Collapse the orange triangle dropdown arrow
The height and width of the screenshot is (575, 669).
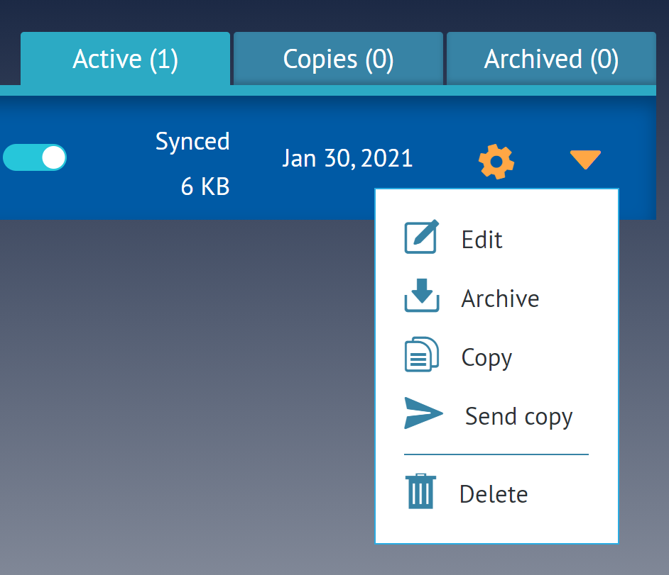pyautogui.click(x=585, y=160)
